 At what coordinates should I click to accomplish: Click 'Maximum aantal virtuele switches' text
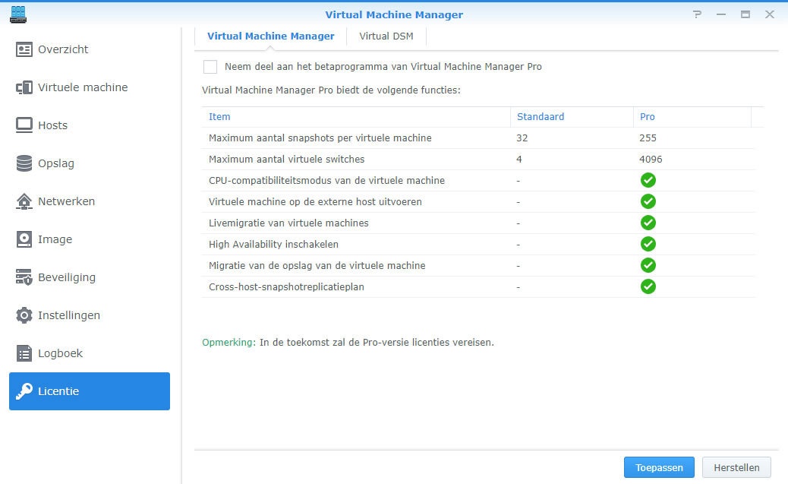pos(286,159)
